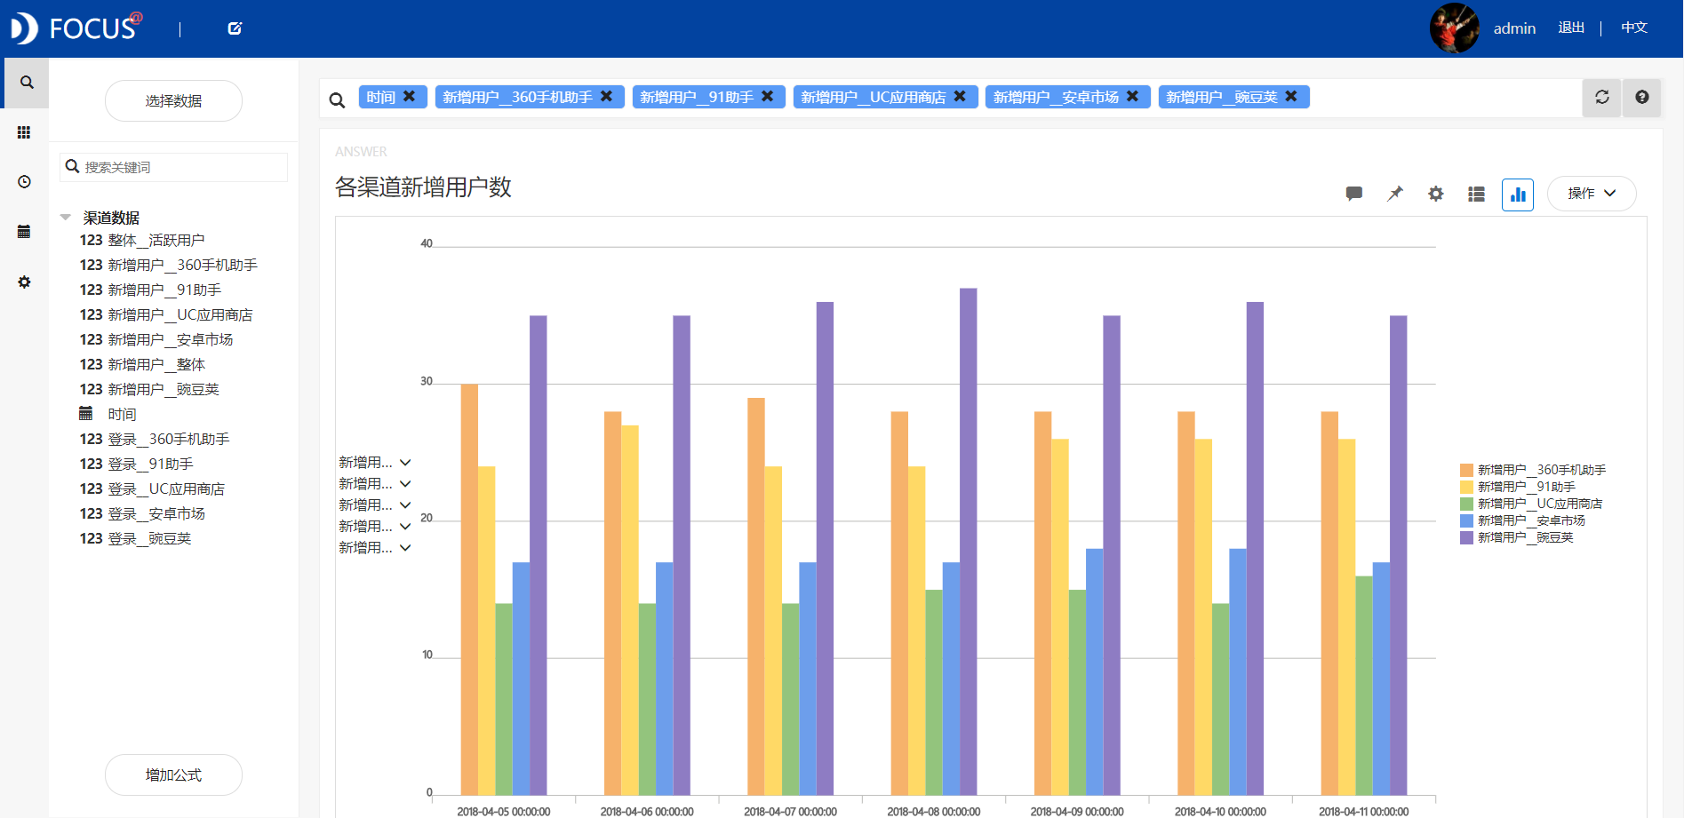Screen dimensions: 1684x818
Task: Collapse the 渠道数据 tree node
Action: (x=66, y=218)
